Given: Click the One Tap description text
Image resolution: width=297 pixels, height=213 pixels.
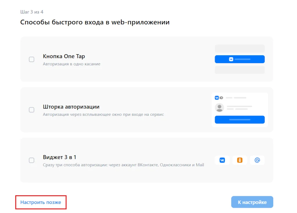Looking at the screenshot, I should tap(72, 64).
